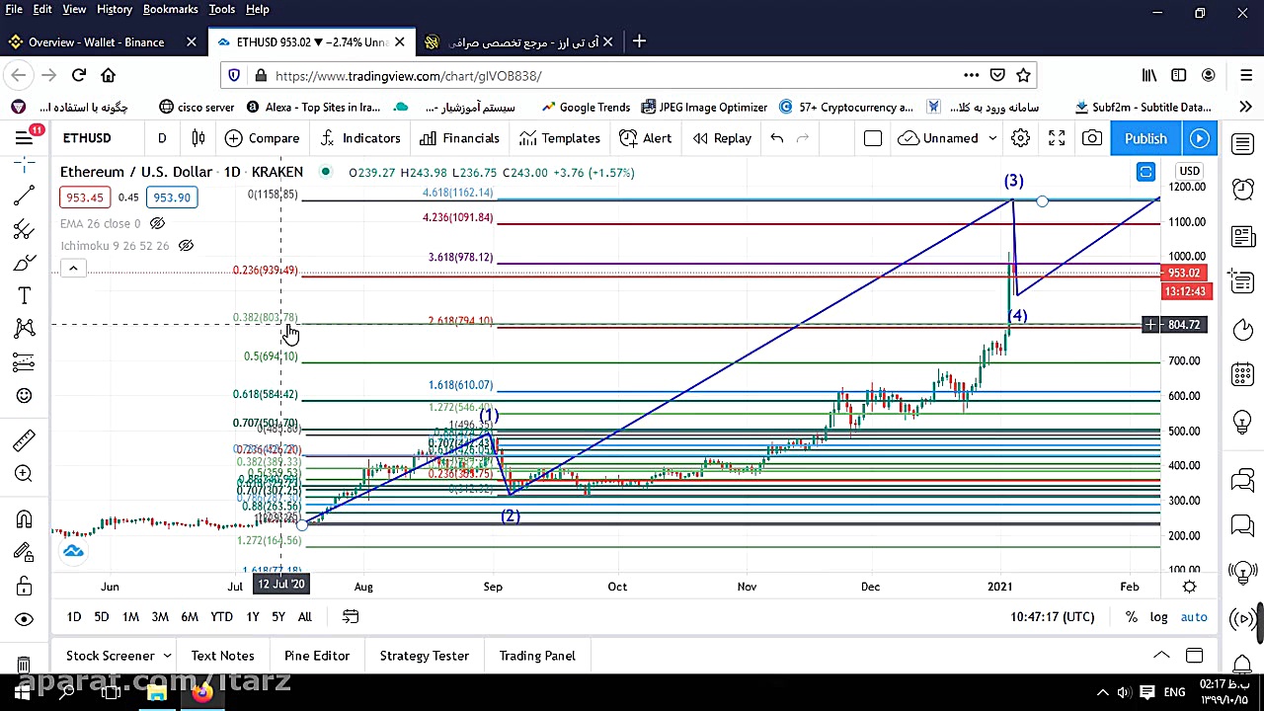Image resolution: width=1264 pixels, height=711 pixels.
Task: Collapse the indicator legend chevron
Action: pyautogui.click(x=73, y=268)
